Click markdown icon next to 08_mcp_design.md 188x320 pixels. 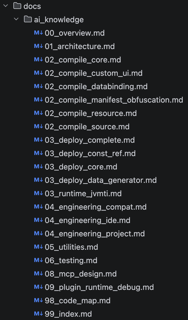(x=38, y=274)
